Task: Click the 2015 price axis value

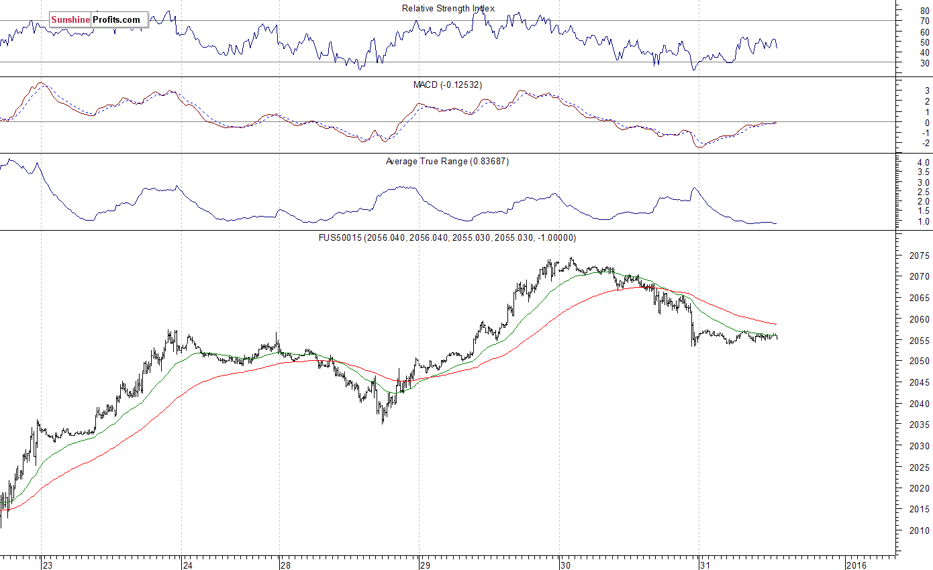Action: [920, 510]
